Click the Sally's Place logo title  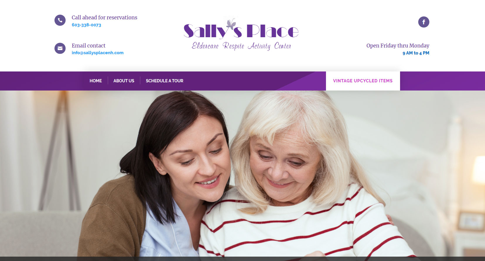click(x=241, y=31)
